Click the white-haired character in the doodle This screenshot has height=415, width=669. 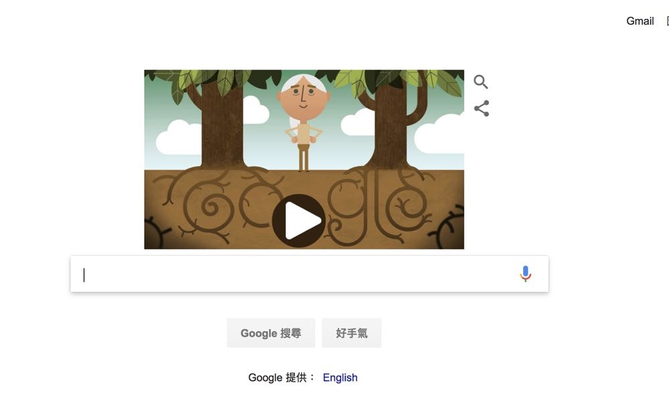(303, 123)
